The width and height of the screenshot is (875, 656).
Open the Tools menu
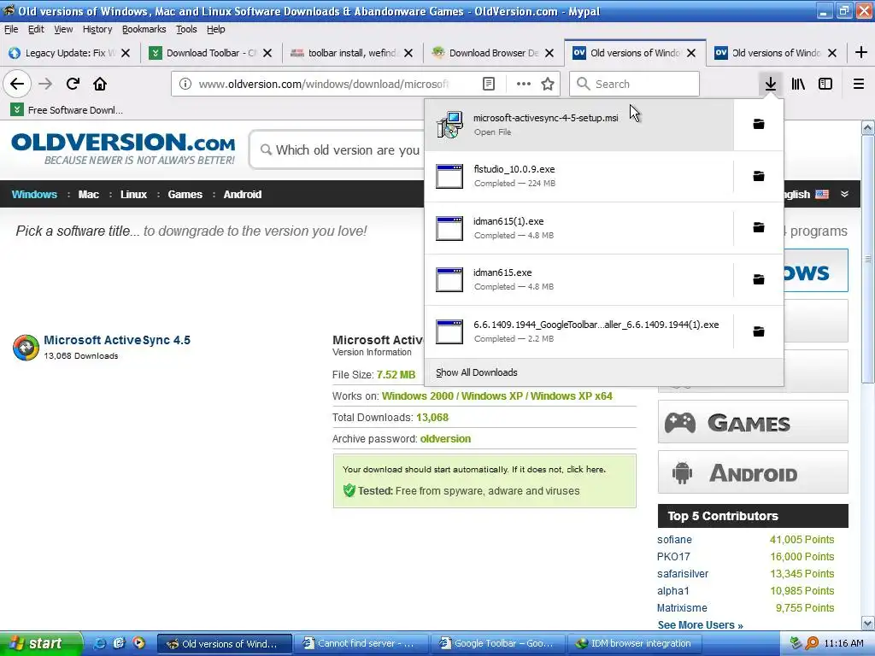(x=186, y=29)
